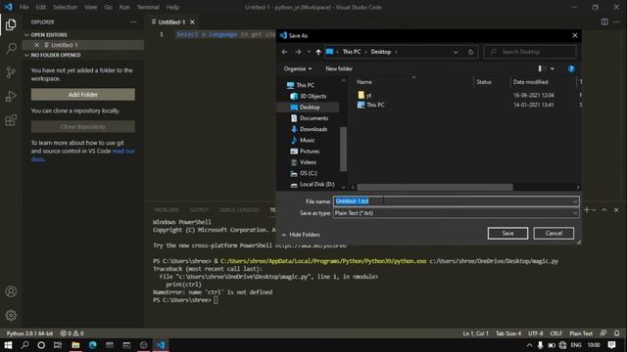
Task: Collapse the No Folder Opened section
Action: point(26,55)
